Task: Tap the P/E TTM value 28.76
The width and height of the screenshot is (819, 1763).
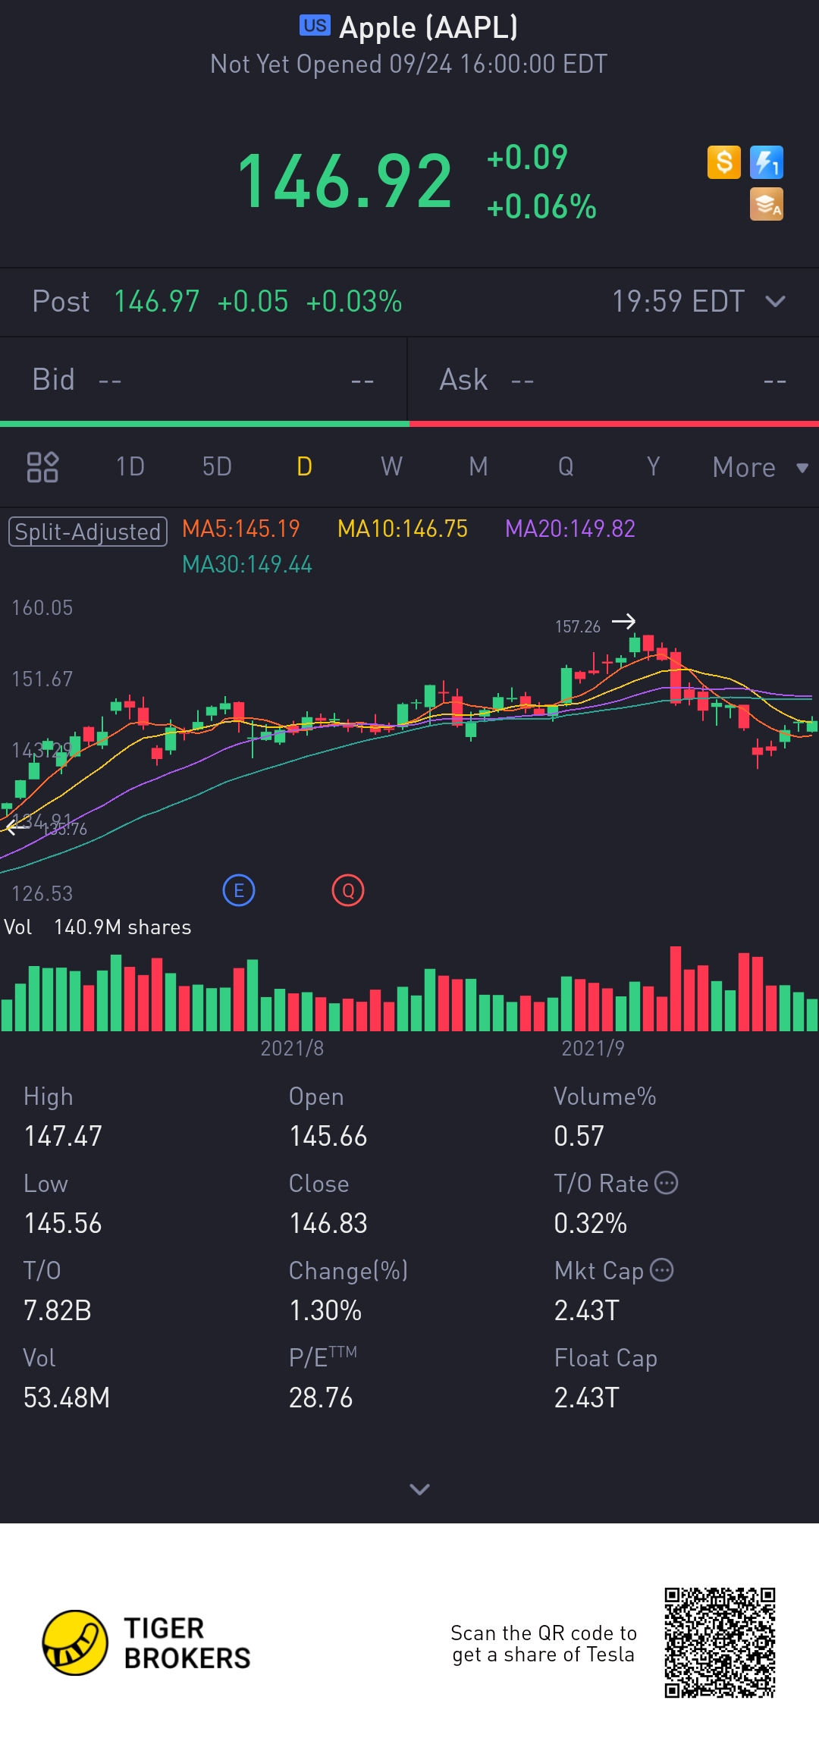Action: [321, 1398]
